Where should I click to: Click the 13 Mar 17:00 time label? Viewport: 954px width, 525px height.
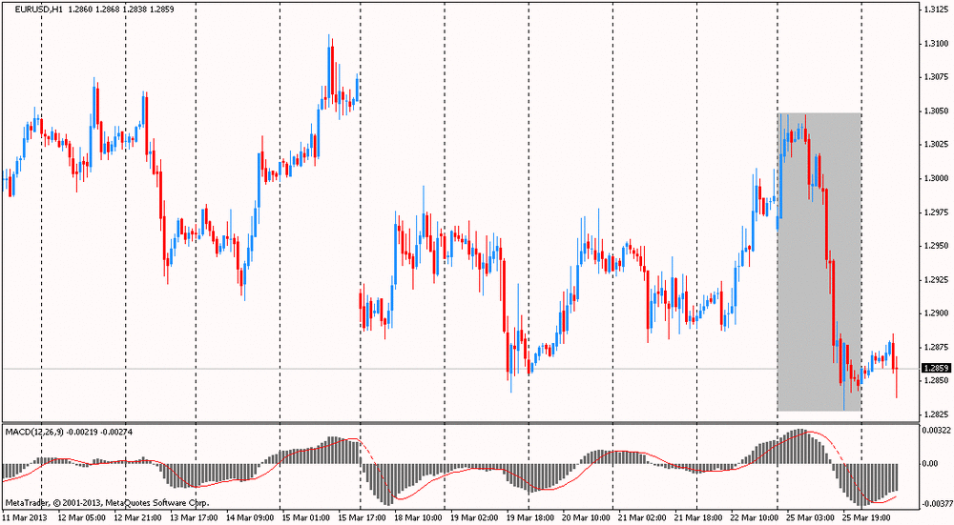click(194, 518)
